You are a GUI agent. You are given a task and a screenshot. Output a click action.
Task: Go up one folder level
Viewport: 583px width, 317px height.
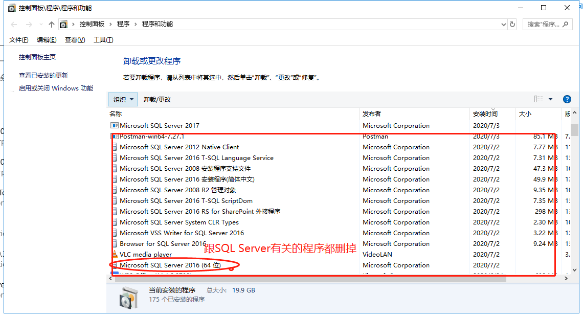pyautogui.click(x=51, y=25)
